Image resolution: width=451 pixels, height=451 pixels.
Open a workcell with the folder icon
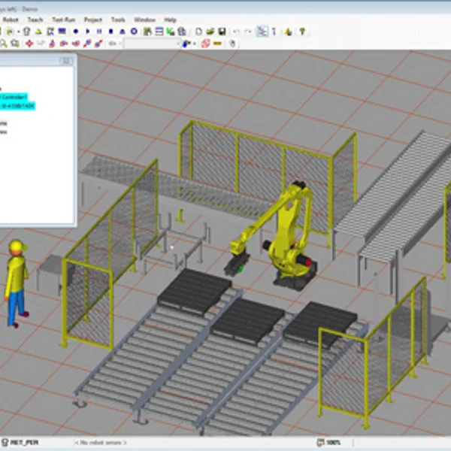tap(210, 32)
